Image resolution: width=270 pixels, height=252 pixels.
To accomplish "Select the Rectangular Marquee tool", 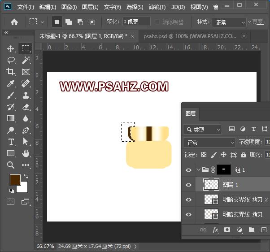I will 26,48.
